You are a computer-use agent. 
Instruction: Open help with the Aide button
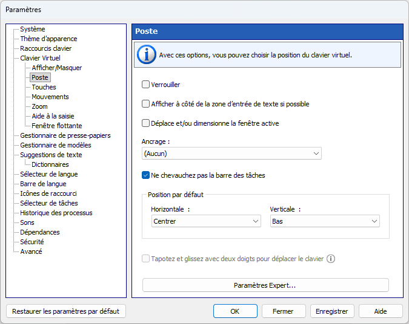point(381,311)
